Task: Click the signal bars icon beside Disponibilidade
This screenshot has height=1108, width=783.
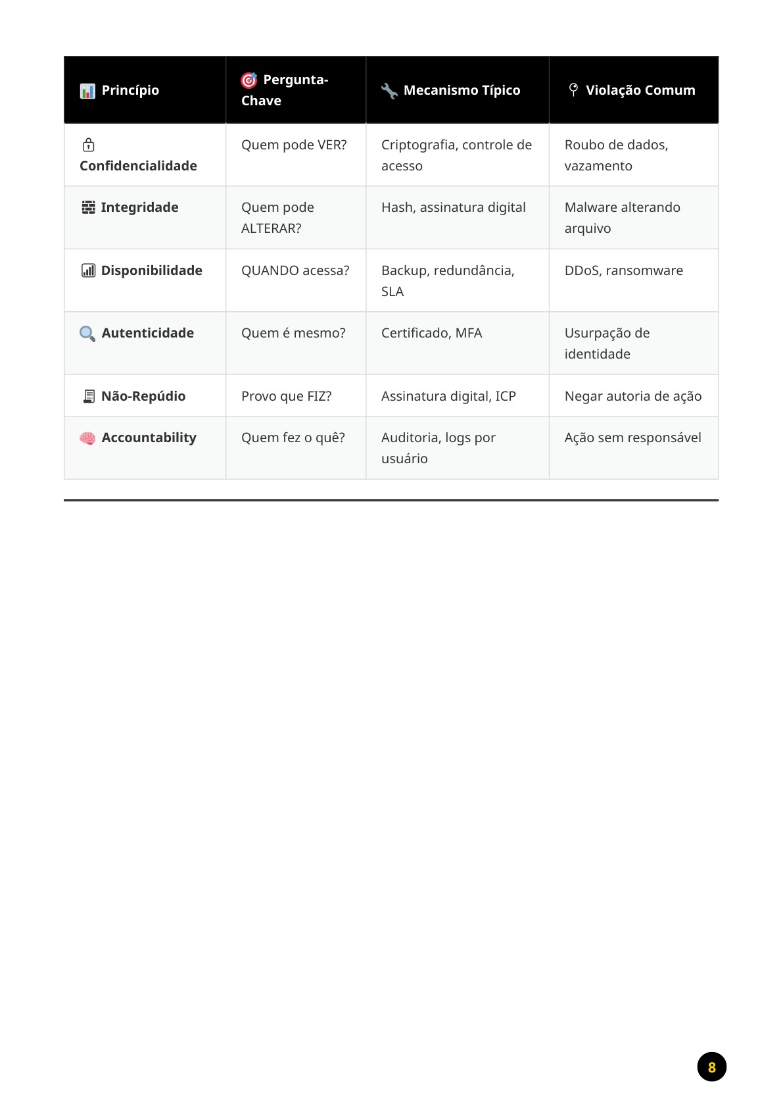Action: point(88,270)
